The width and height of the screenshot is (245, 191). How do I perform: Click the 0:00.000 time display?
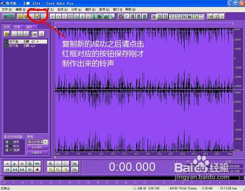click(132, 167)
